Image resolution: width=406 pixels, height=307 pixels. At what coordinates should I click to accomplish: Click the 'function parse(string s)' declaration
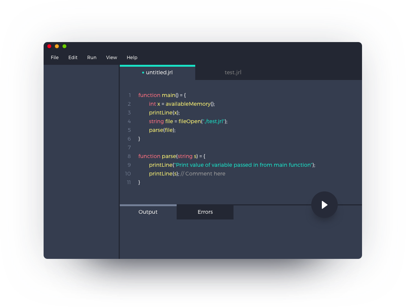172,157
